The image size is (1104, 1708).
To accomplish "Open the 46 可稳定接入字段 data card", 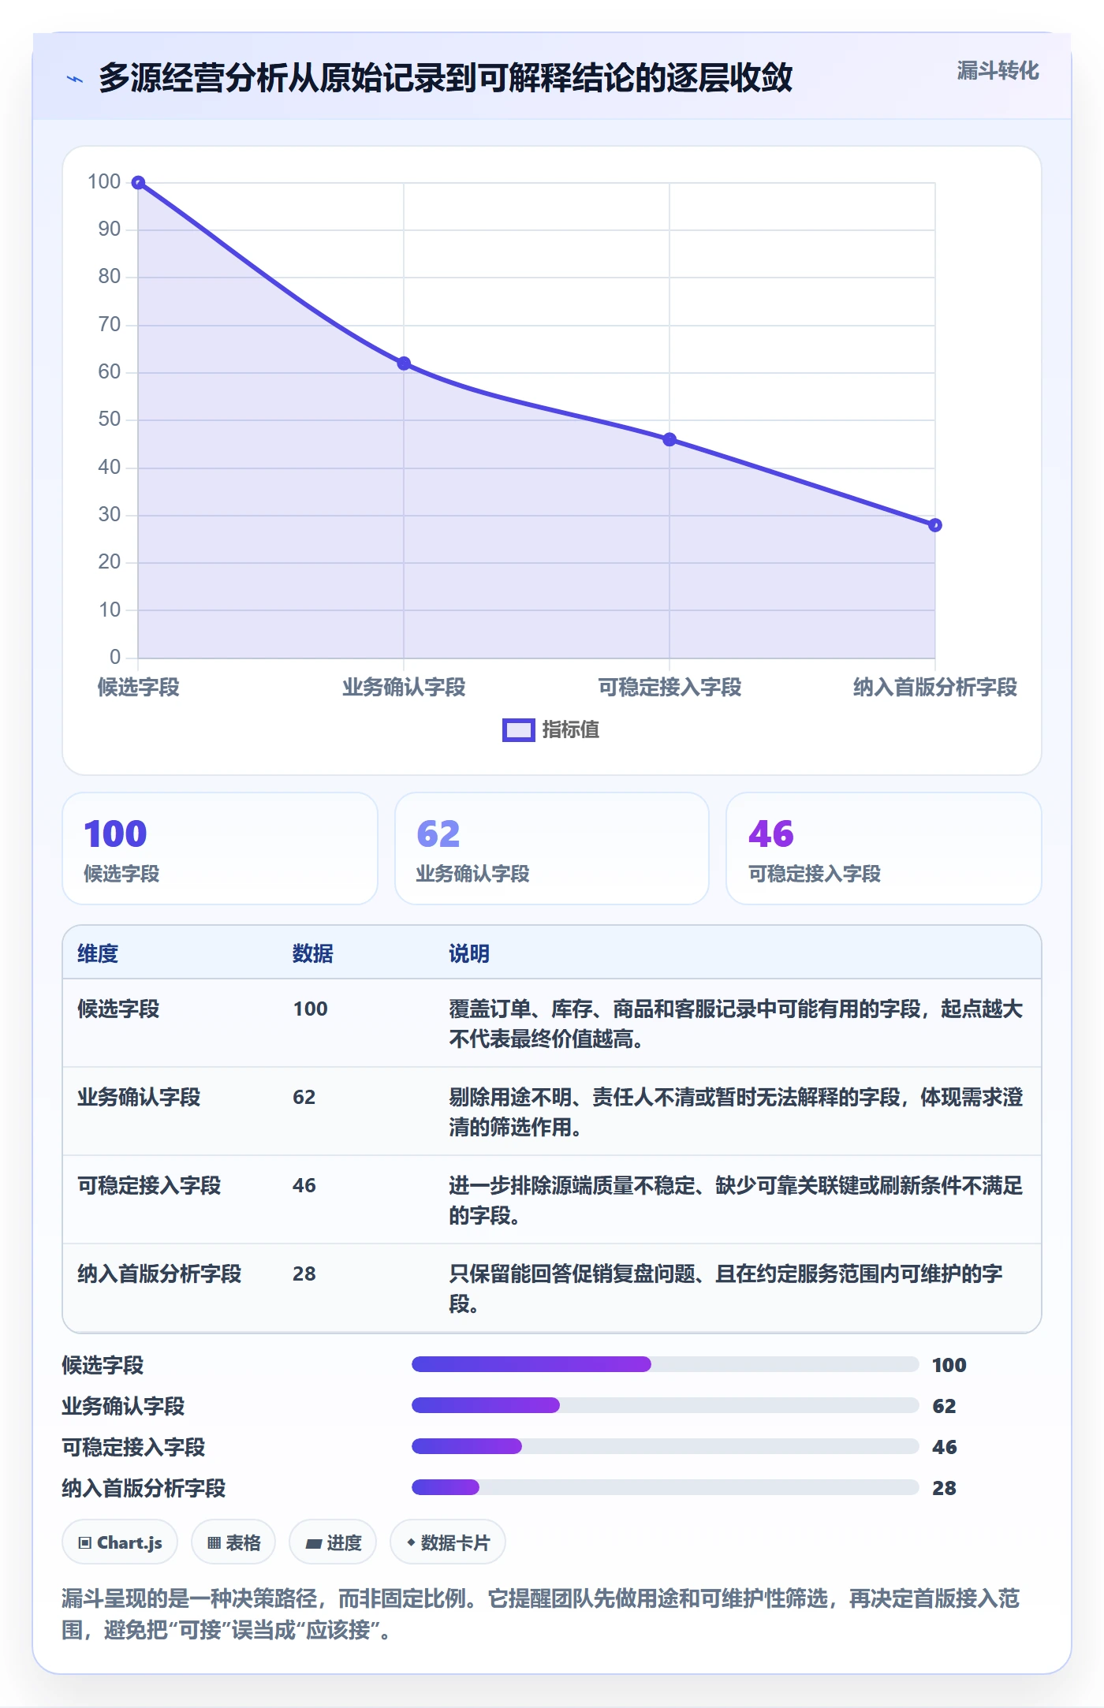I will pyautogui.click(x=884, y=848).
